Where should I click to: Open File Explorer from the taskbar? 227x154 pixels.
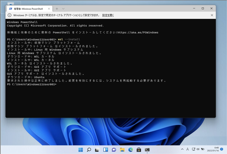[x=122, y=150]
